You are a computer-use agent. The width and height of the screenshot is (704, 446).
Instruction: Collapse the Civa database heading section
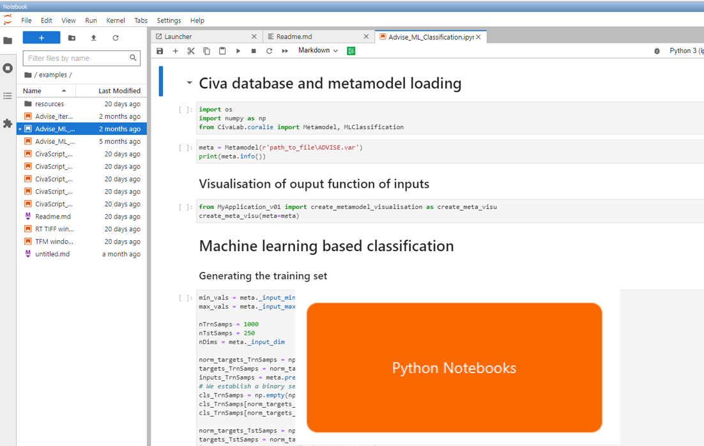pyautogui.click(x=189, y=82)
